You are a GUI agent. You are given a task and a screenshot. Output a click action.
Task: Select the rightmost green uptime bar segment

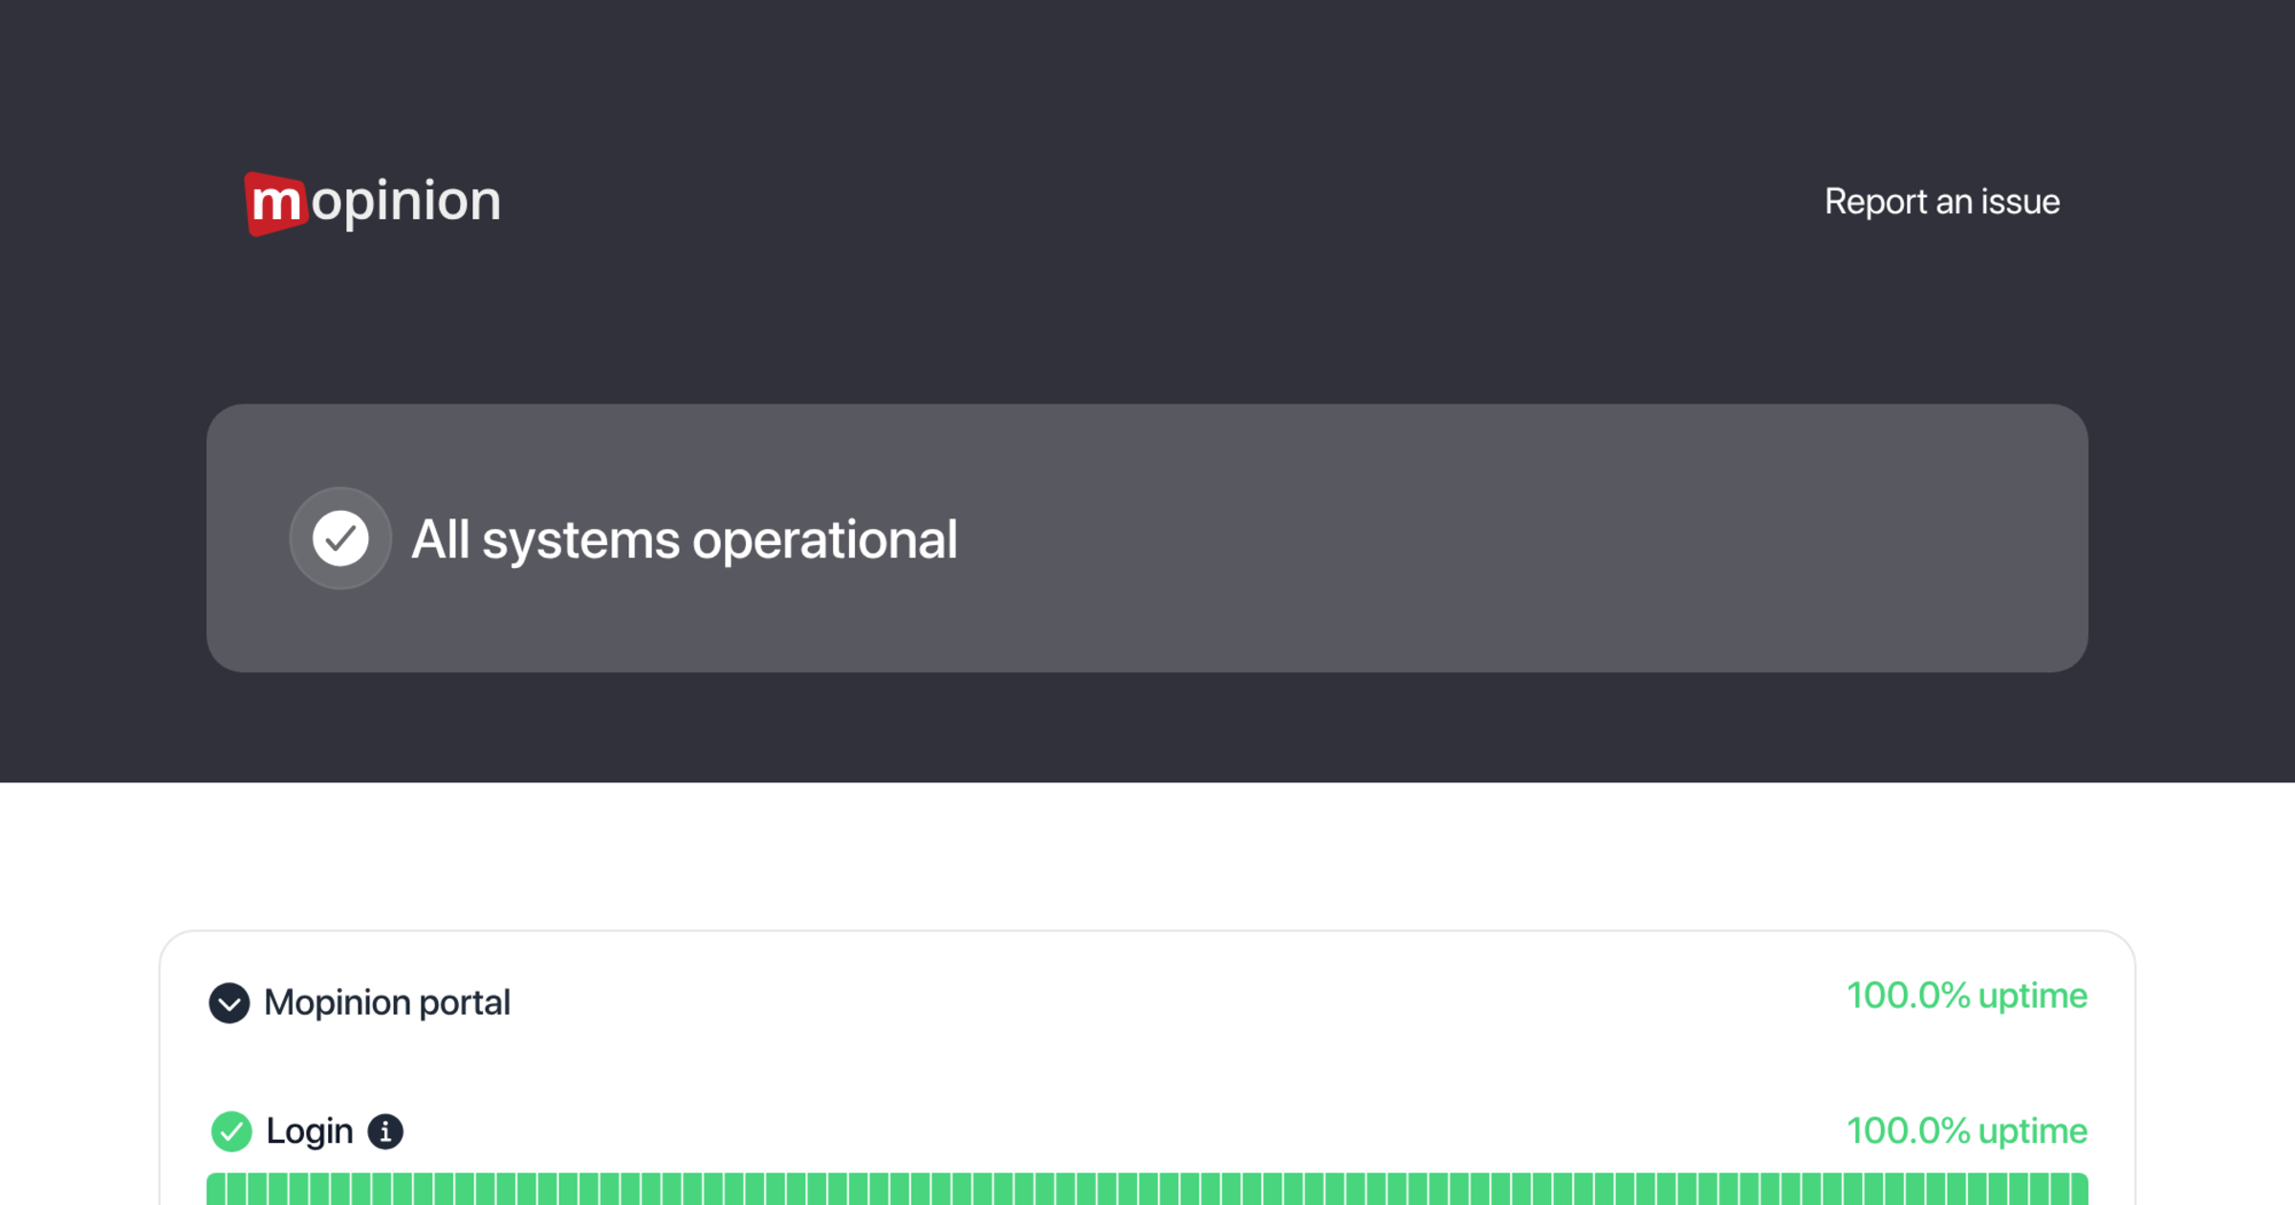[2080, 1190]
